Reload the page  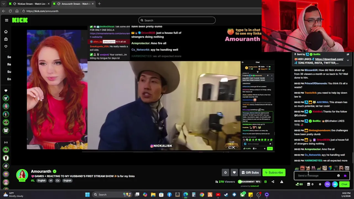[x=10, y=11]
